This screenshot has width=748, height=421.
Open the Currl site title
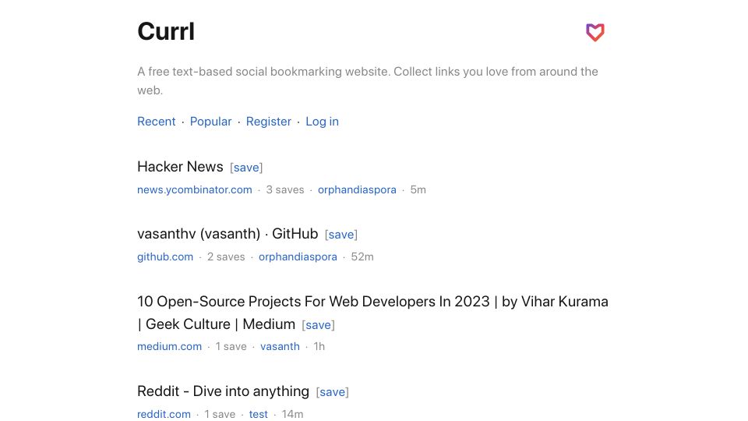(x=165, y=31)
